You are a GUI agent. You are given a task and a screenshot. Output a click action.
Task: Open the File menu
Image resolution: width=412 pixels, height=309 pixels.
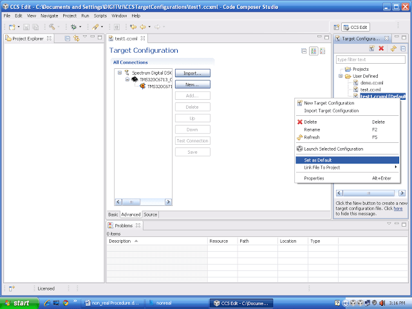point(7,15)
